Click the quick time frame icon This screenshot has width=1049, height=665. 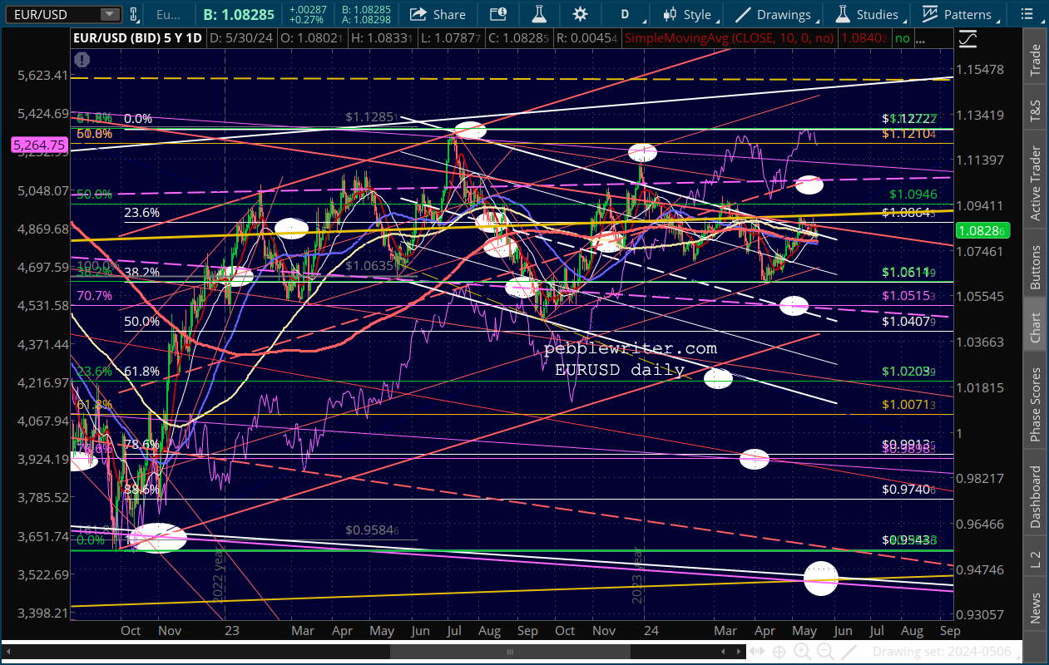[498, 14]
